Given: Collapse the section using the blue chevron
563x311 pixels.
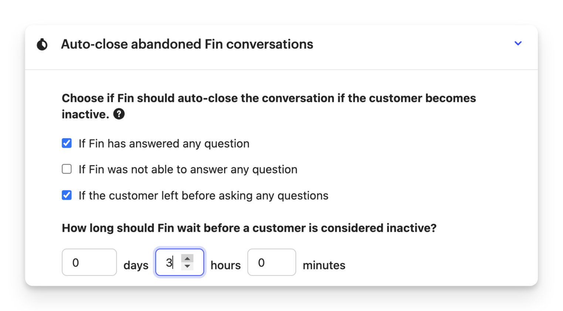Looking at the screenshot, I should 518,43.
